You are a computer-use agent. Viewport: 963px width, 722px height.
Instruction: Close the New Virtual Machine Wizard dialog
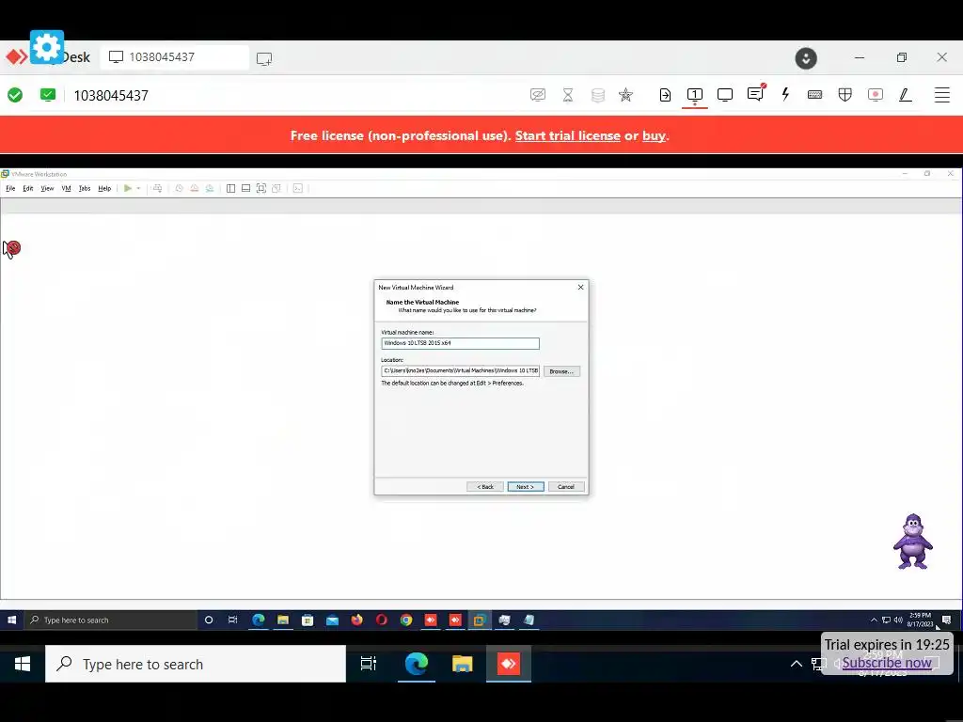click(x=580, y=288)
